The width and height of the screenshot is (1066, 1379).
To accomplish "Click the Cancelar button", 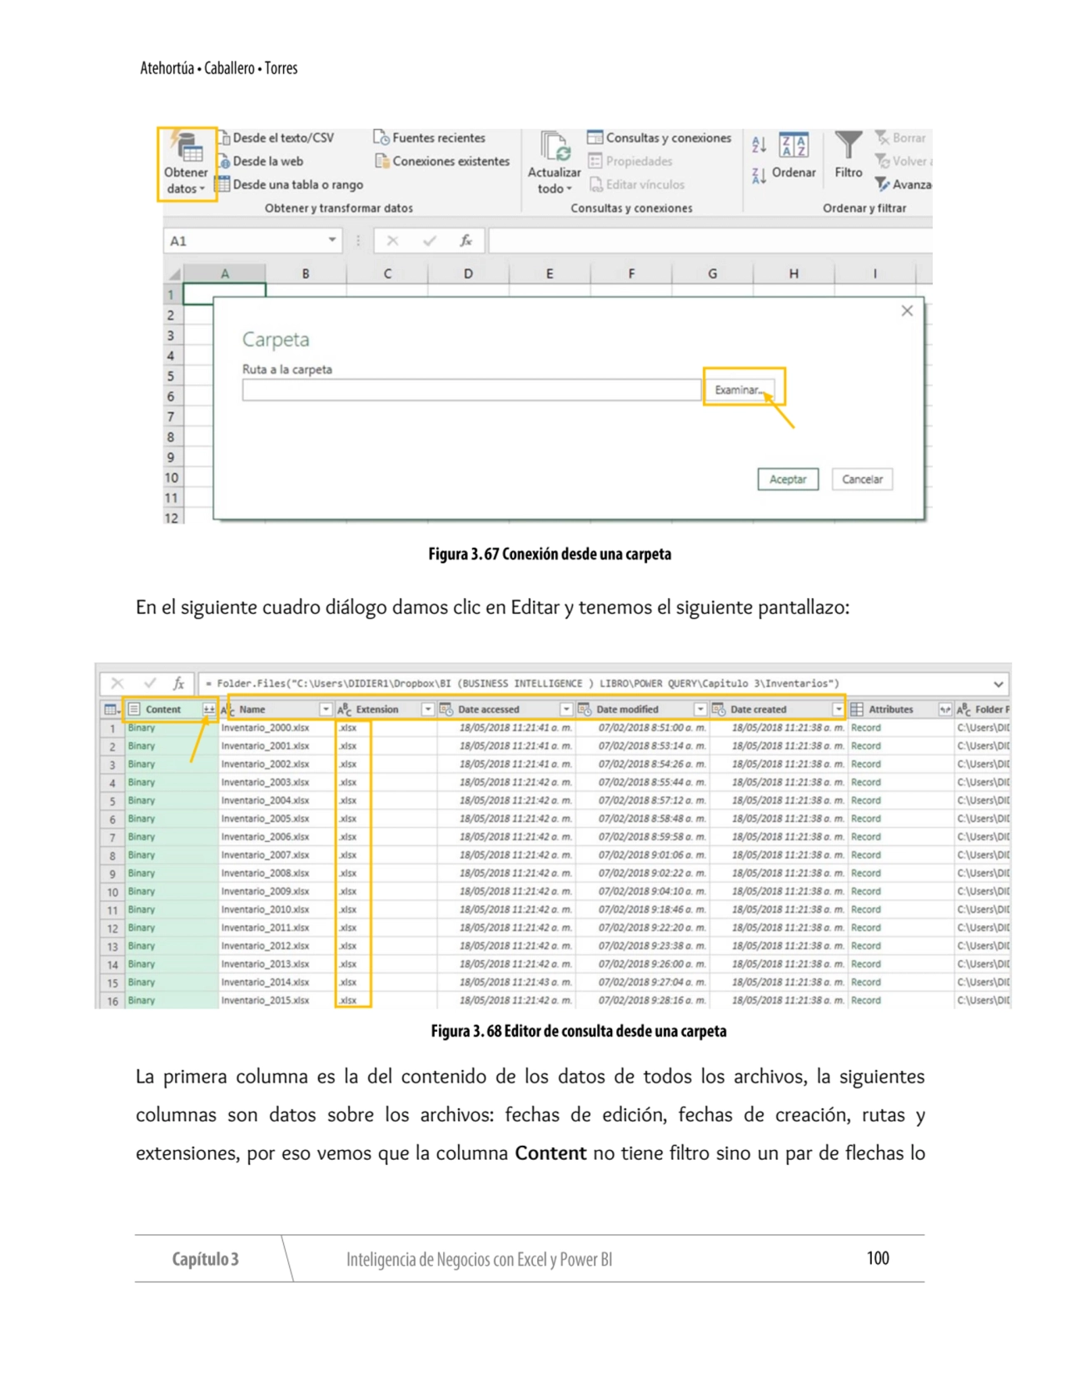I will point(862,480).
